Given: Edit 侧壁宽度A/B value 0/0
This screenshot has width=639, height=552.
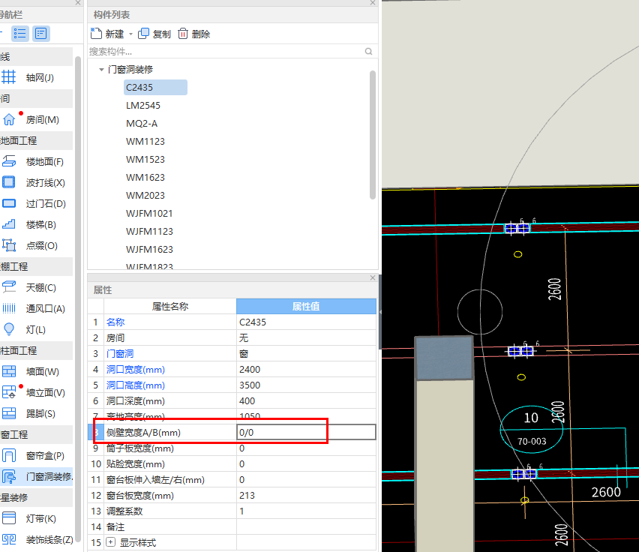Looking at the screenshot, I should pos(306,432).
